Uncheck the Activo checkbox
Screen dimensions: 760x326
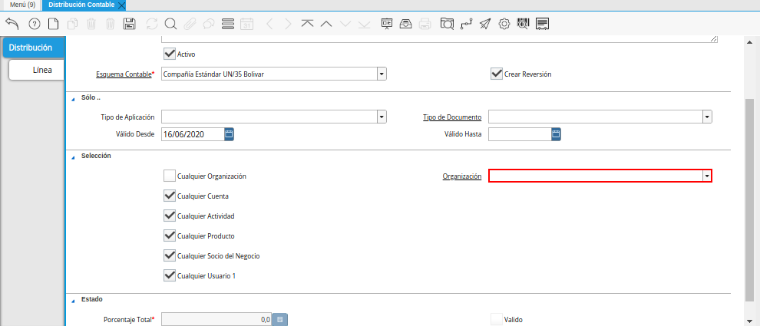[x=170, y=54]
